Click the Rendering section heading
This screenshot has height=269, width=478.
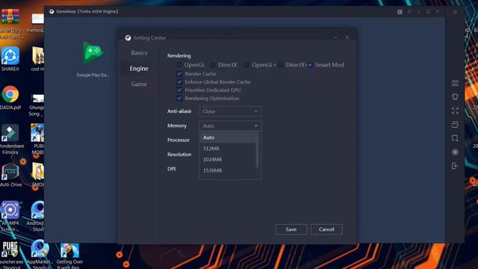(x=179, y=56)
